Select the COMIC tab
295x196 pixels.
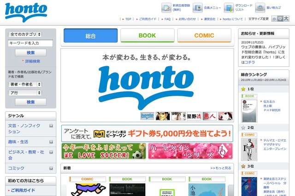[x=204, y=35]
